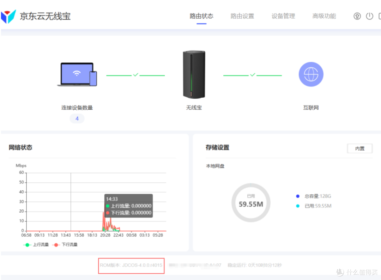Click the 本地网盘 label
The width and height of the screenshot is (381, 280).
click(x=215, y=166)
